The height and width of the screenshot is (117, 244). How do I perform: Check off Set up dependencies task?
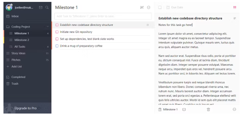57,39
